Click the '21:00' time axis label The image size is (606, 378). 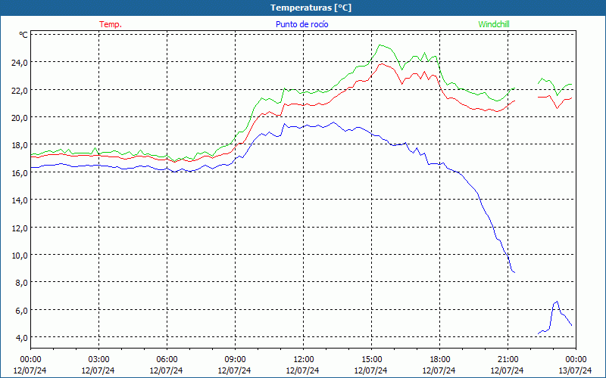point(508,360)
